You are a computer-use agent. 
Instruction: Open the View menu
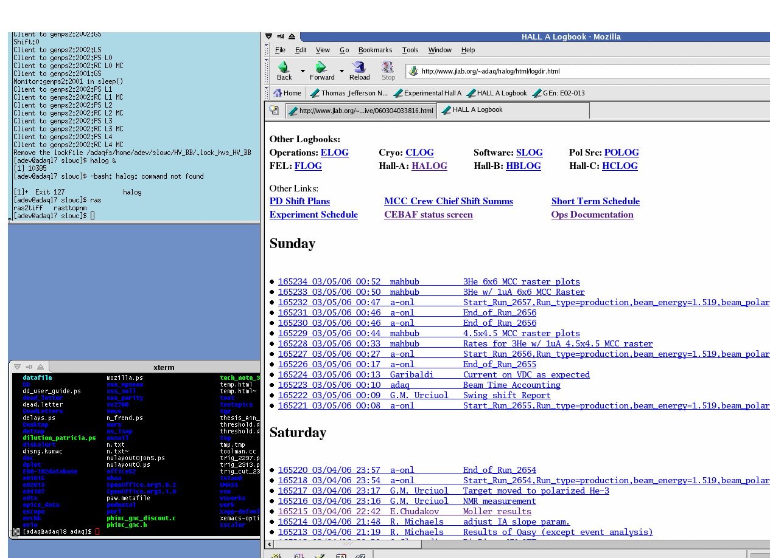[x=323, y=50]
